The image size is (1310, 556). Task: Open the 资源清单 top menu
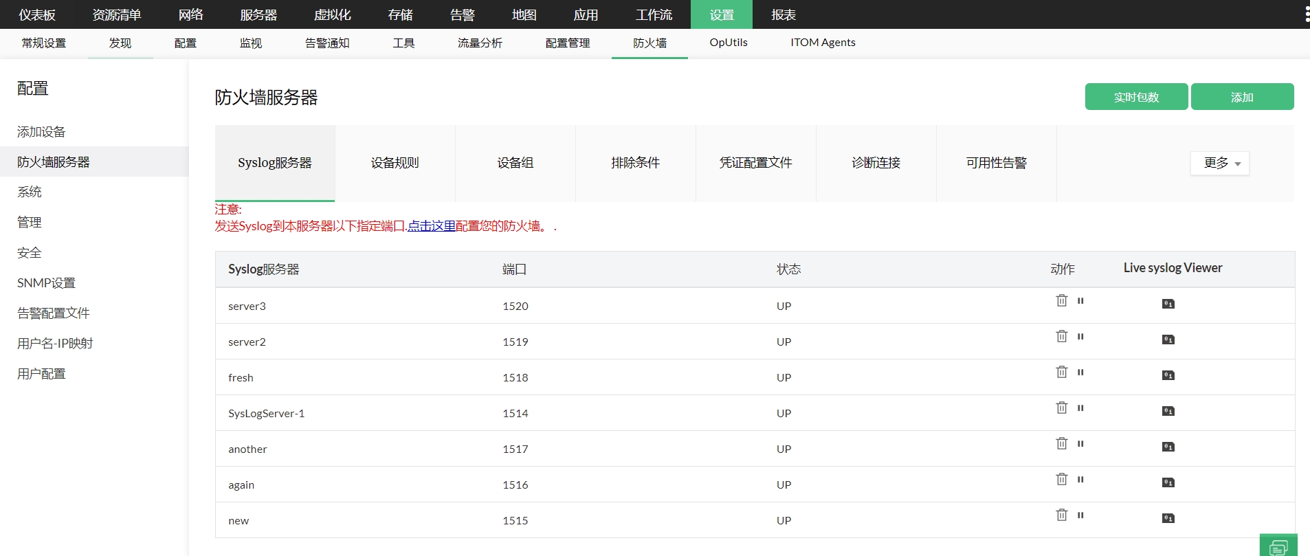(x=117, y=14)
